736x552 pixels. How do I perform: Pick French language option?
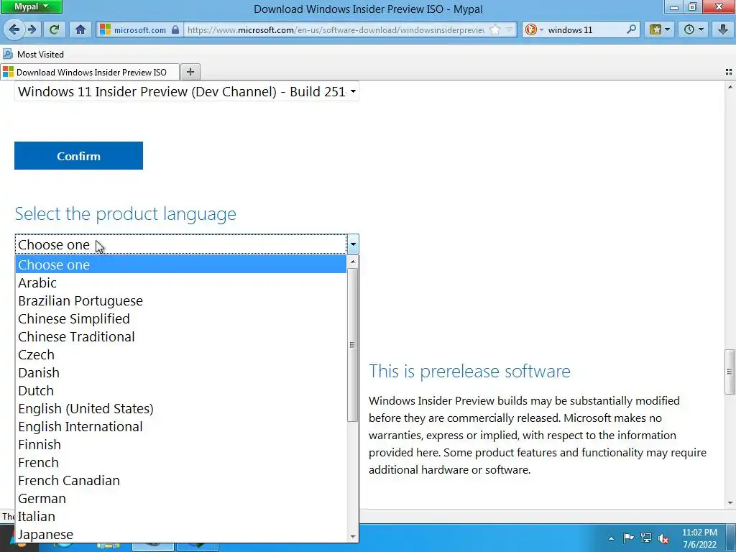(x=180, y=463)
